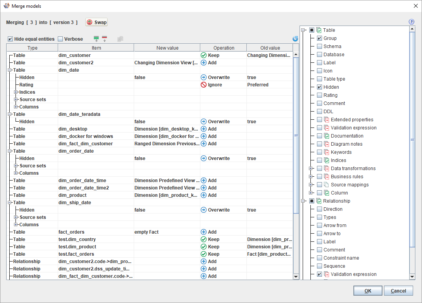This screenshot has width=422, height=303.
Task: Uncheck Hide equal entities checkbox
Action: (x=10, y=39)
